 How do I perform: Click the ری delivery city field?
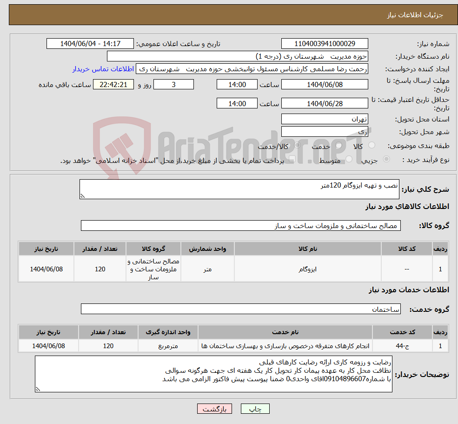[325, 131]
